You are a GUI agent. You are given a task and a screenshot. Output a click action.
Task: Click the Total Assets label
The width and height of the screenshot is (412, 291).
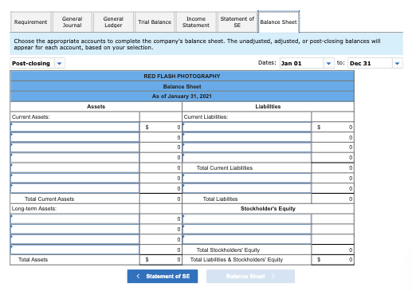(33, 260)
